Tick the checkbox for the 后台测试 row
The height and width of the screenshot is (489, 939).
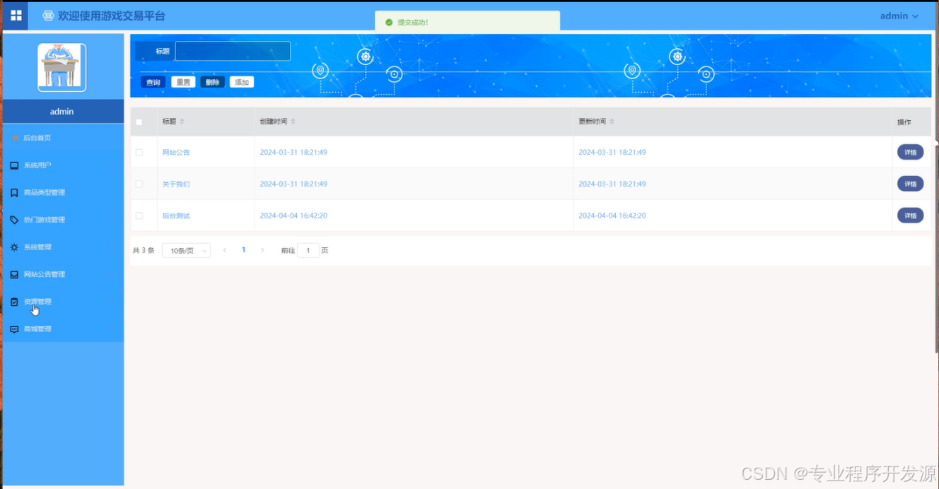139,216
